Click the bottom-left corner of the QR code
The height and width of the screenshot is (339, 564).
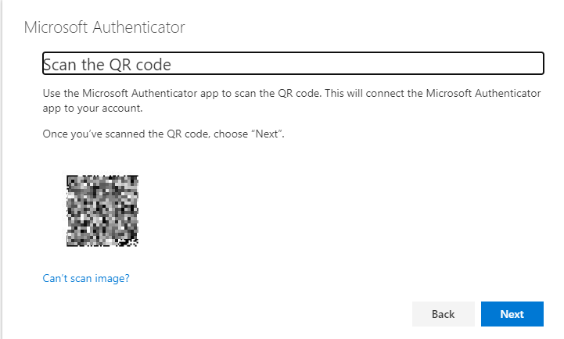71,242
